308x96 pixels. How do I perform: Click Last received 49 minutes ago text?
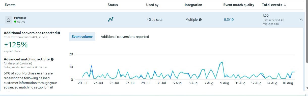[x=273, y=22]
